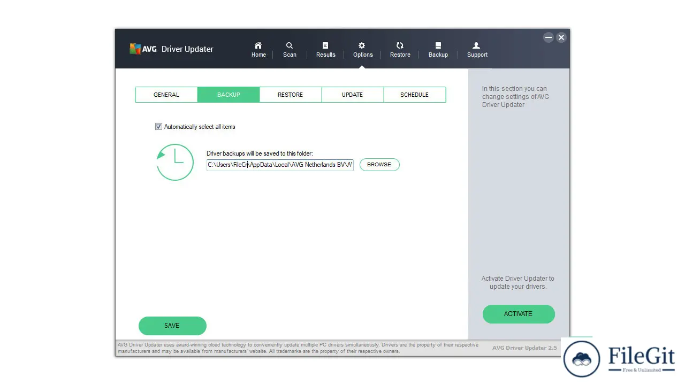Click 'AVG Driver Updater 2.5' version text
Image resolution: width=685 pixels, height=385 pixels.
pos(524,348)
